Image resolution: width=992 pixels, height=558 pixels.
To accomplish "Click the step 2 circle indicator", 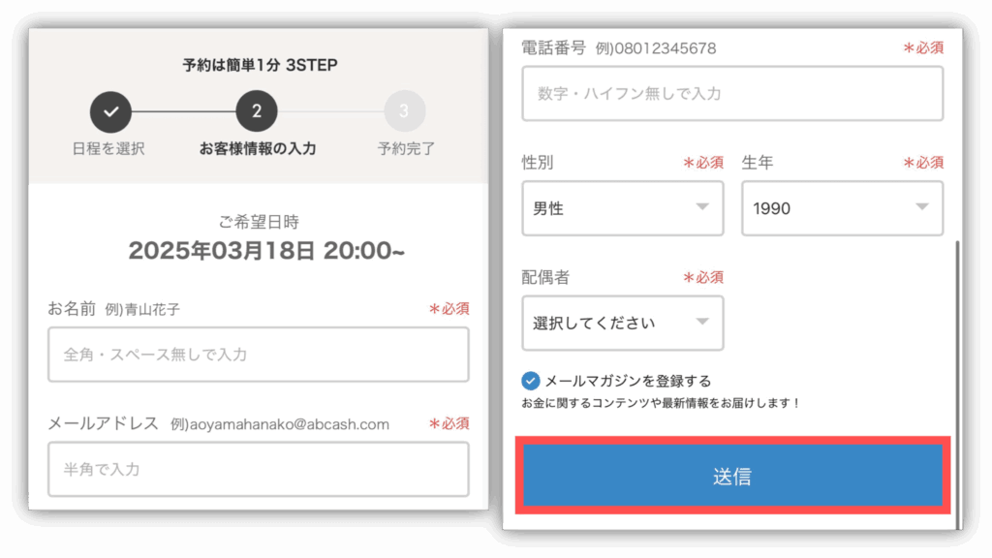I will (256, 111).
